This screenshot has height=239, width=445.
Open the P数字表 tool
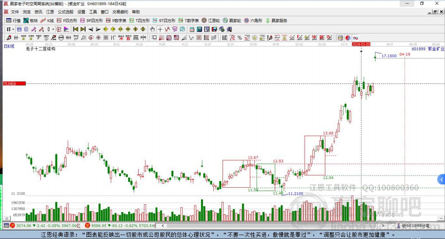click(x=116, y=20)
